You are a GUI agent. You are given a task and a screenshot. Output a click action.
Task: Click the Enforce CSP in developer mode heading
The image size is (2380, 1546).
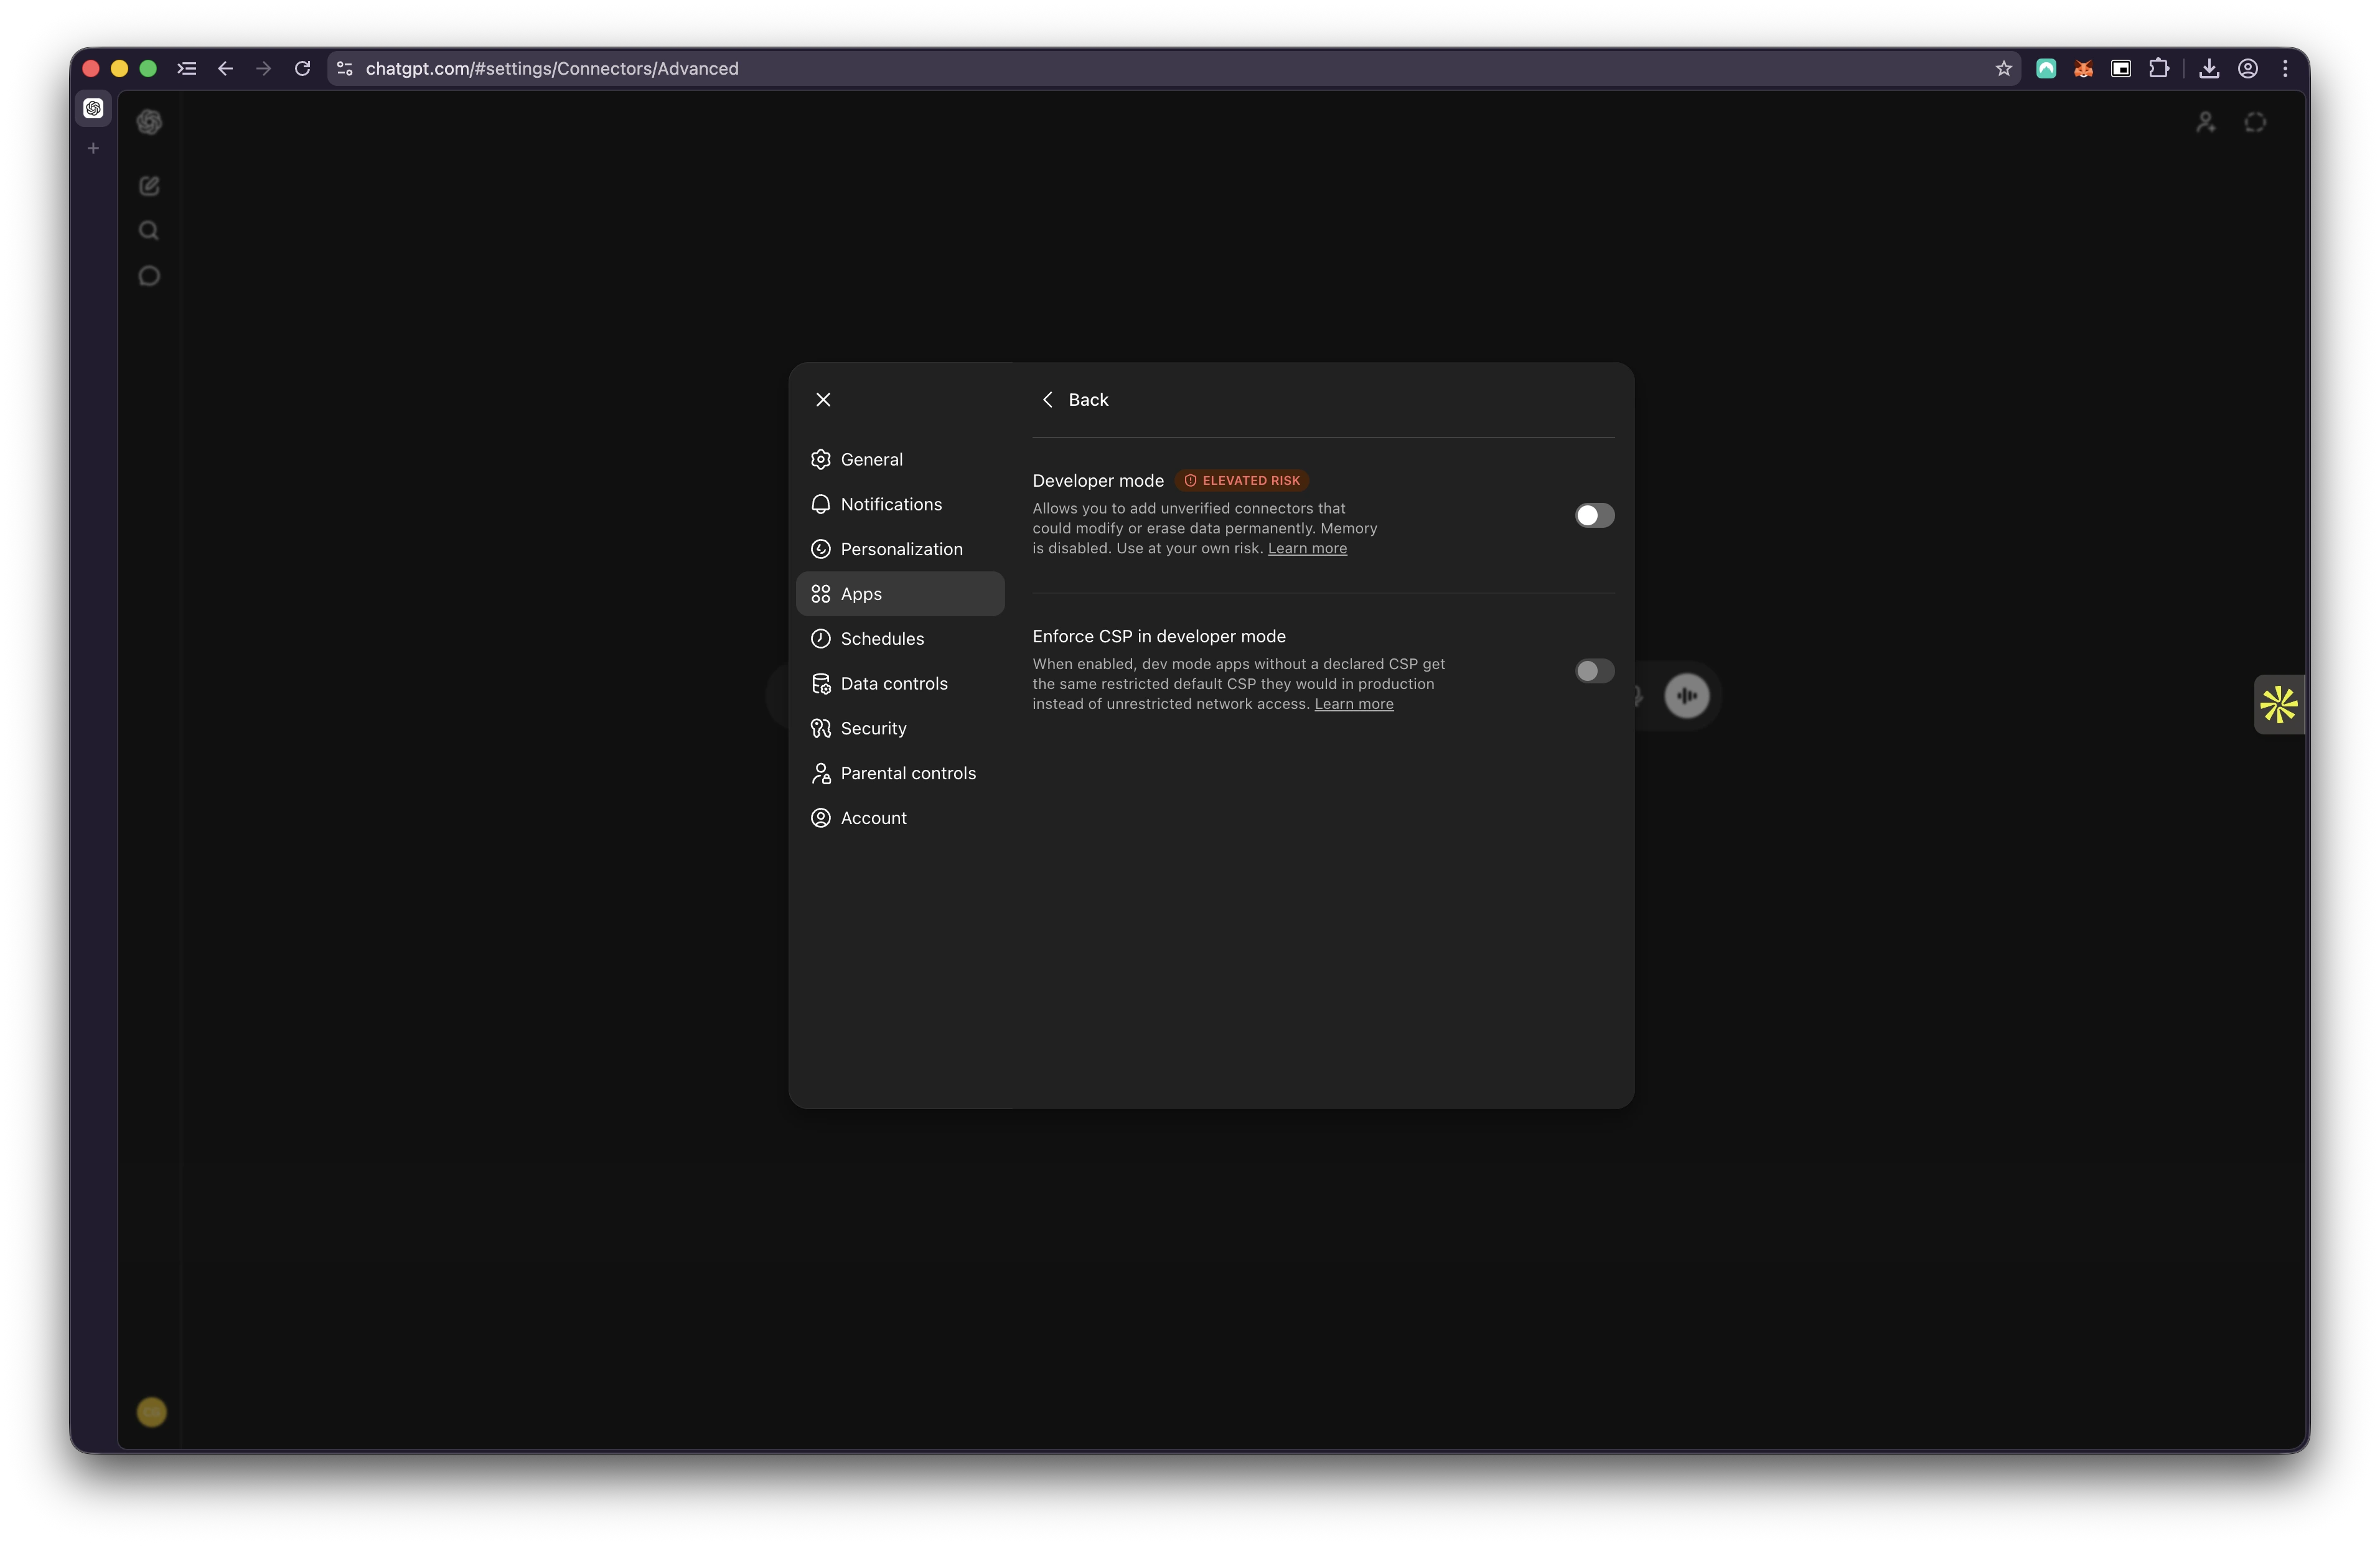(x=1159, y=636)
